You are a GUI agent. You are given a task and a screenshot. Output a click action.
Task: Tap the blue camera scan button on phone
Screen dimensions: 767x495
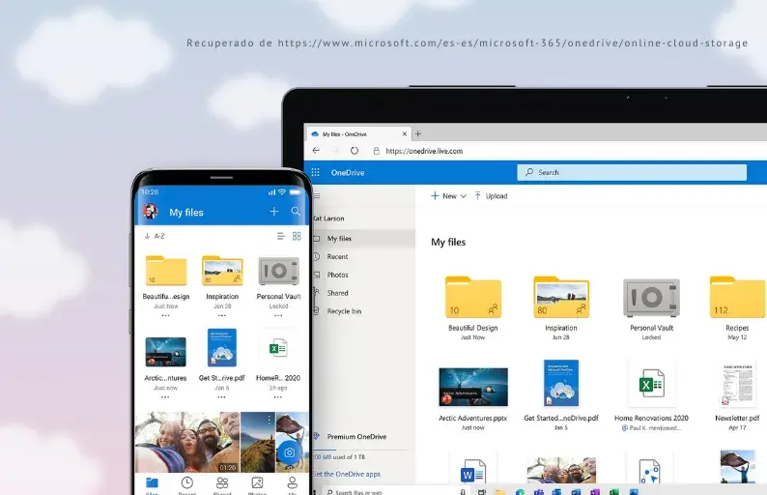(289, 452)
